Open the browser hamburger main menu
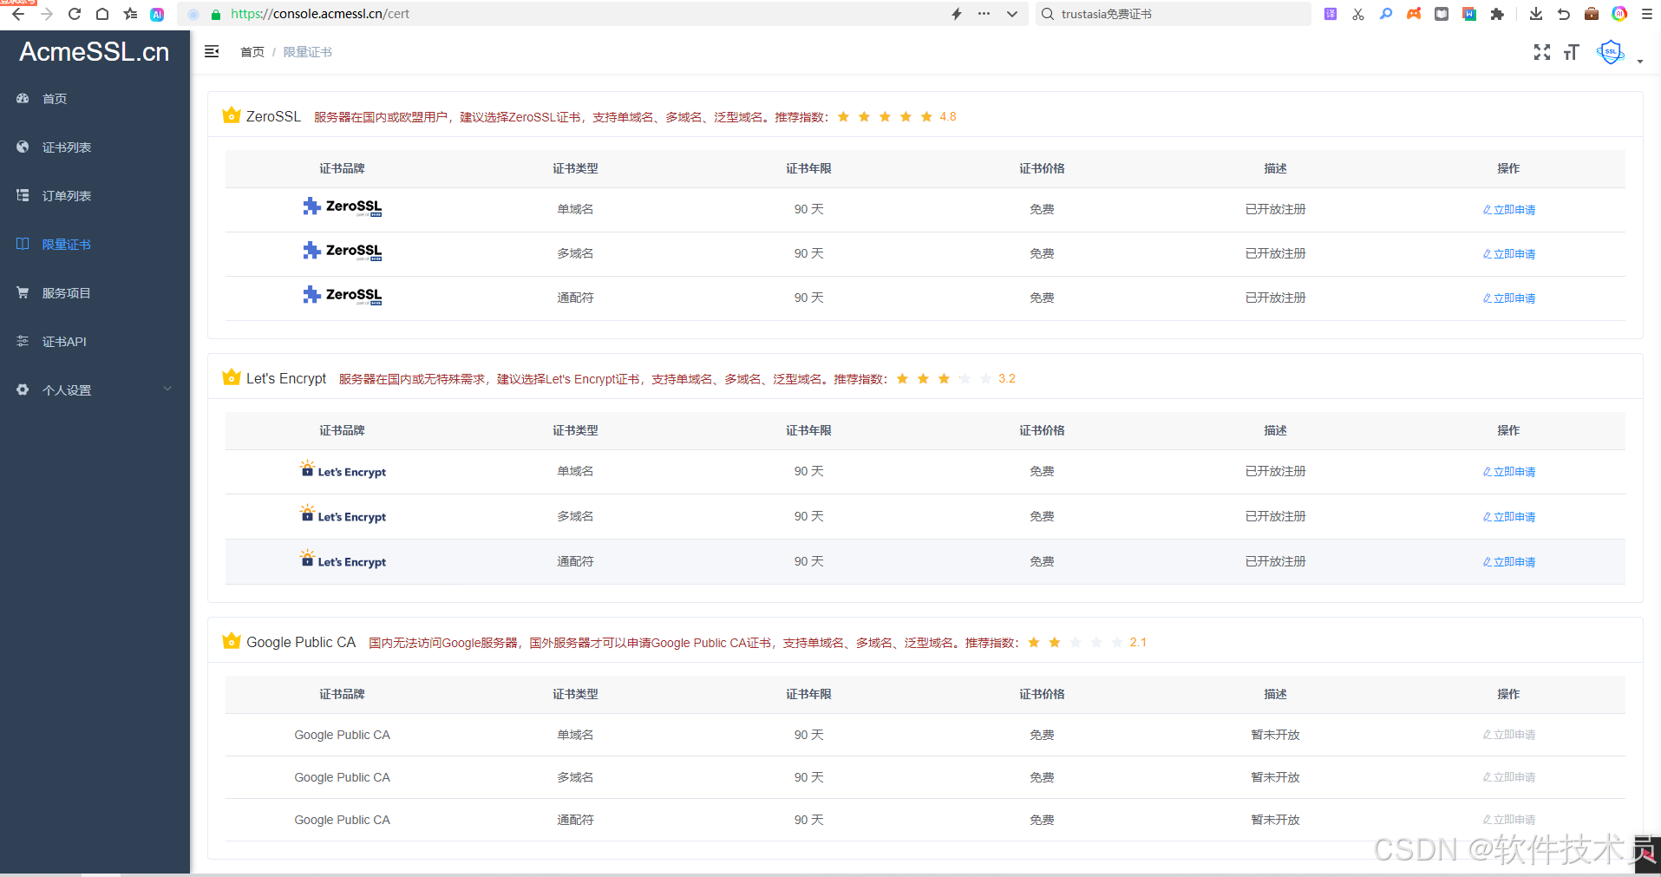Image resolution: width=1661 pixels, height=877 pixels. point(1647,14)
